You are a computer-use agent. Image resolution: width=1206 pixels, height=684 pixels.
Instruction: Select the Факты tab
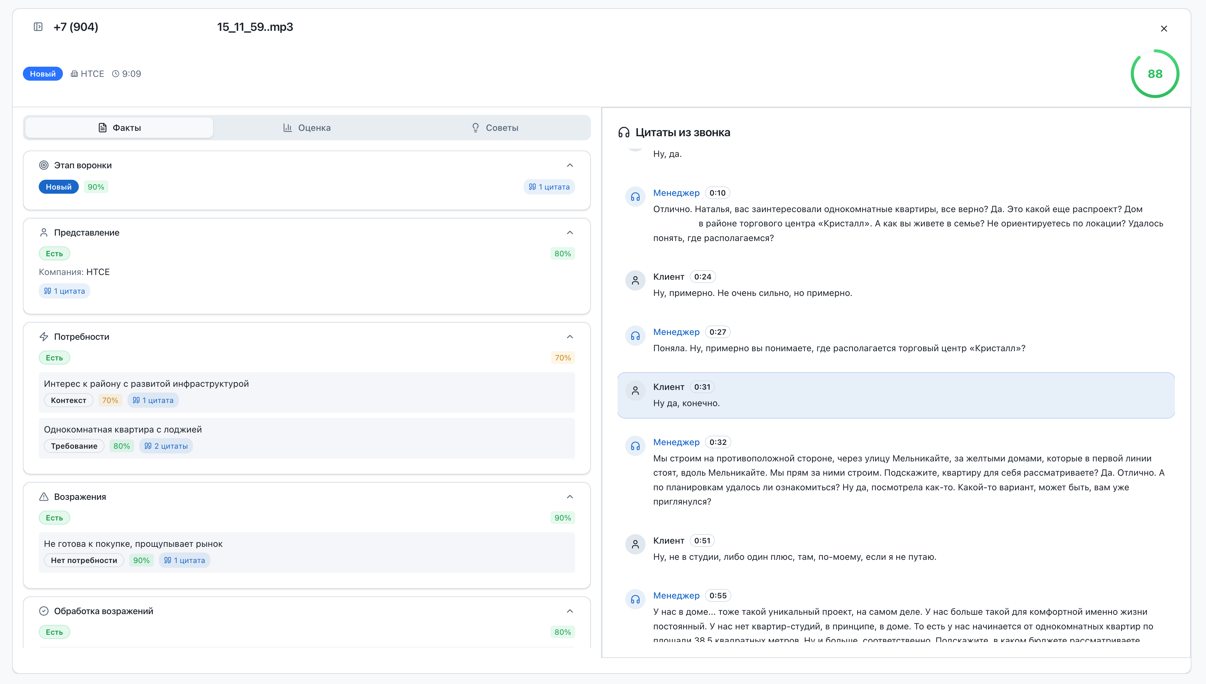[x=119, y=128]
